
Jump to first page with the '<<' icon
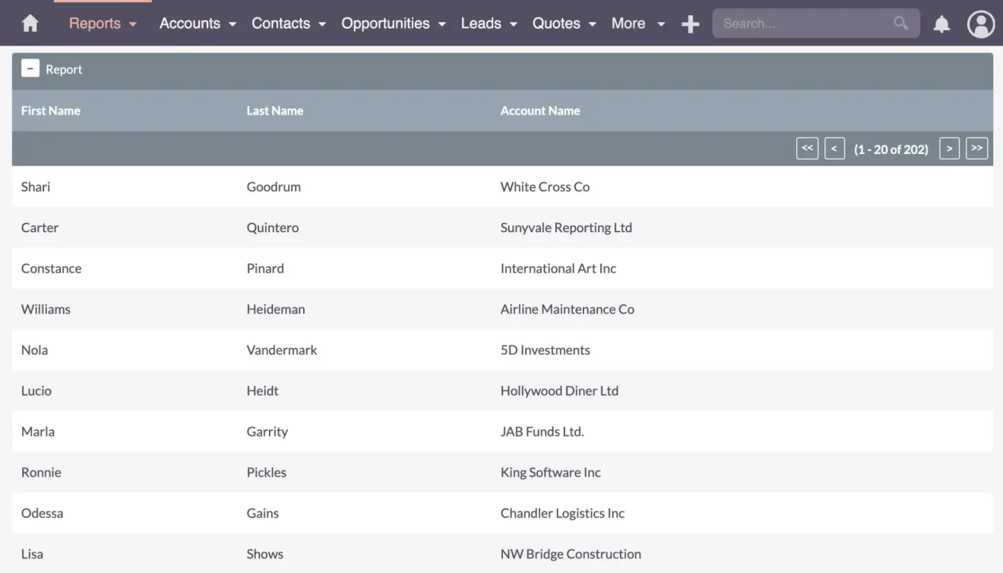(807, 148)
